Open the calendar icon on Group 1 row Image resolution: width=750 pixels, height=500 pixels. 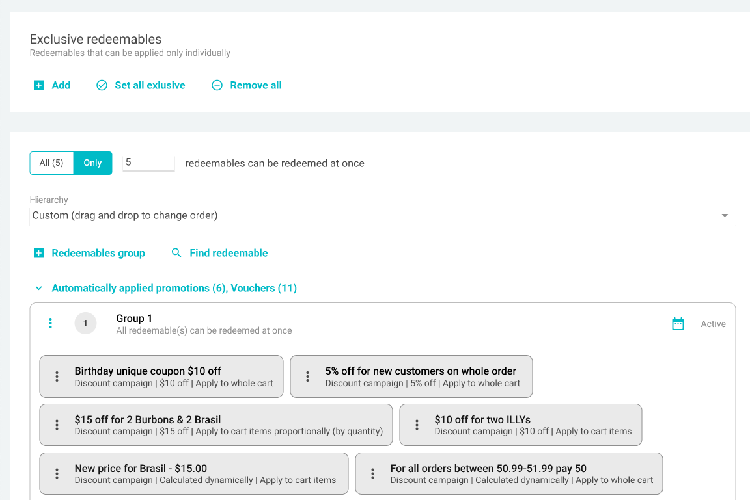[x=678, y=323]
